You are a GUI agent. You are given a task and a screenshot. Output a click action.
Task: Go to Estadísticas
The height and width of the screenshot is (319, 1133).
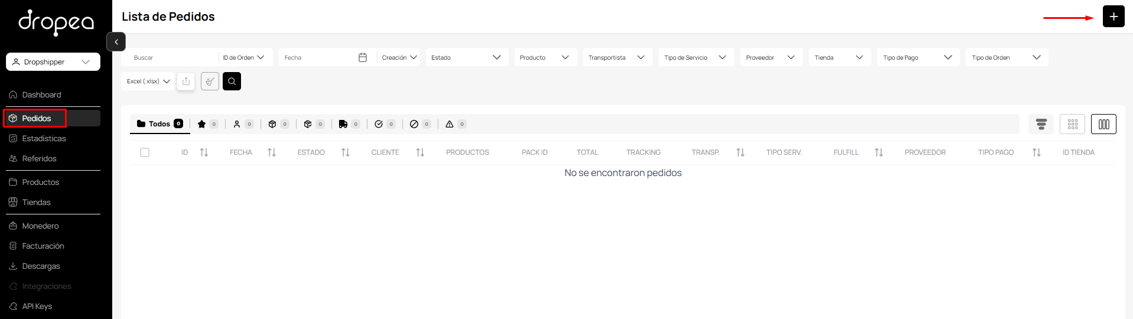click(x=44, y=138)
